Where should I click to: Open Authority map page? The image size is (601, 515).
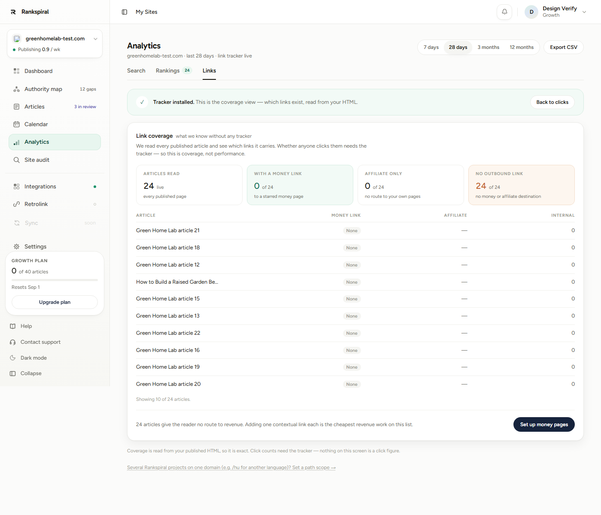pos(55,89)
